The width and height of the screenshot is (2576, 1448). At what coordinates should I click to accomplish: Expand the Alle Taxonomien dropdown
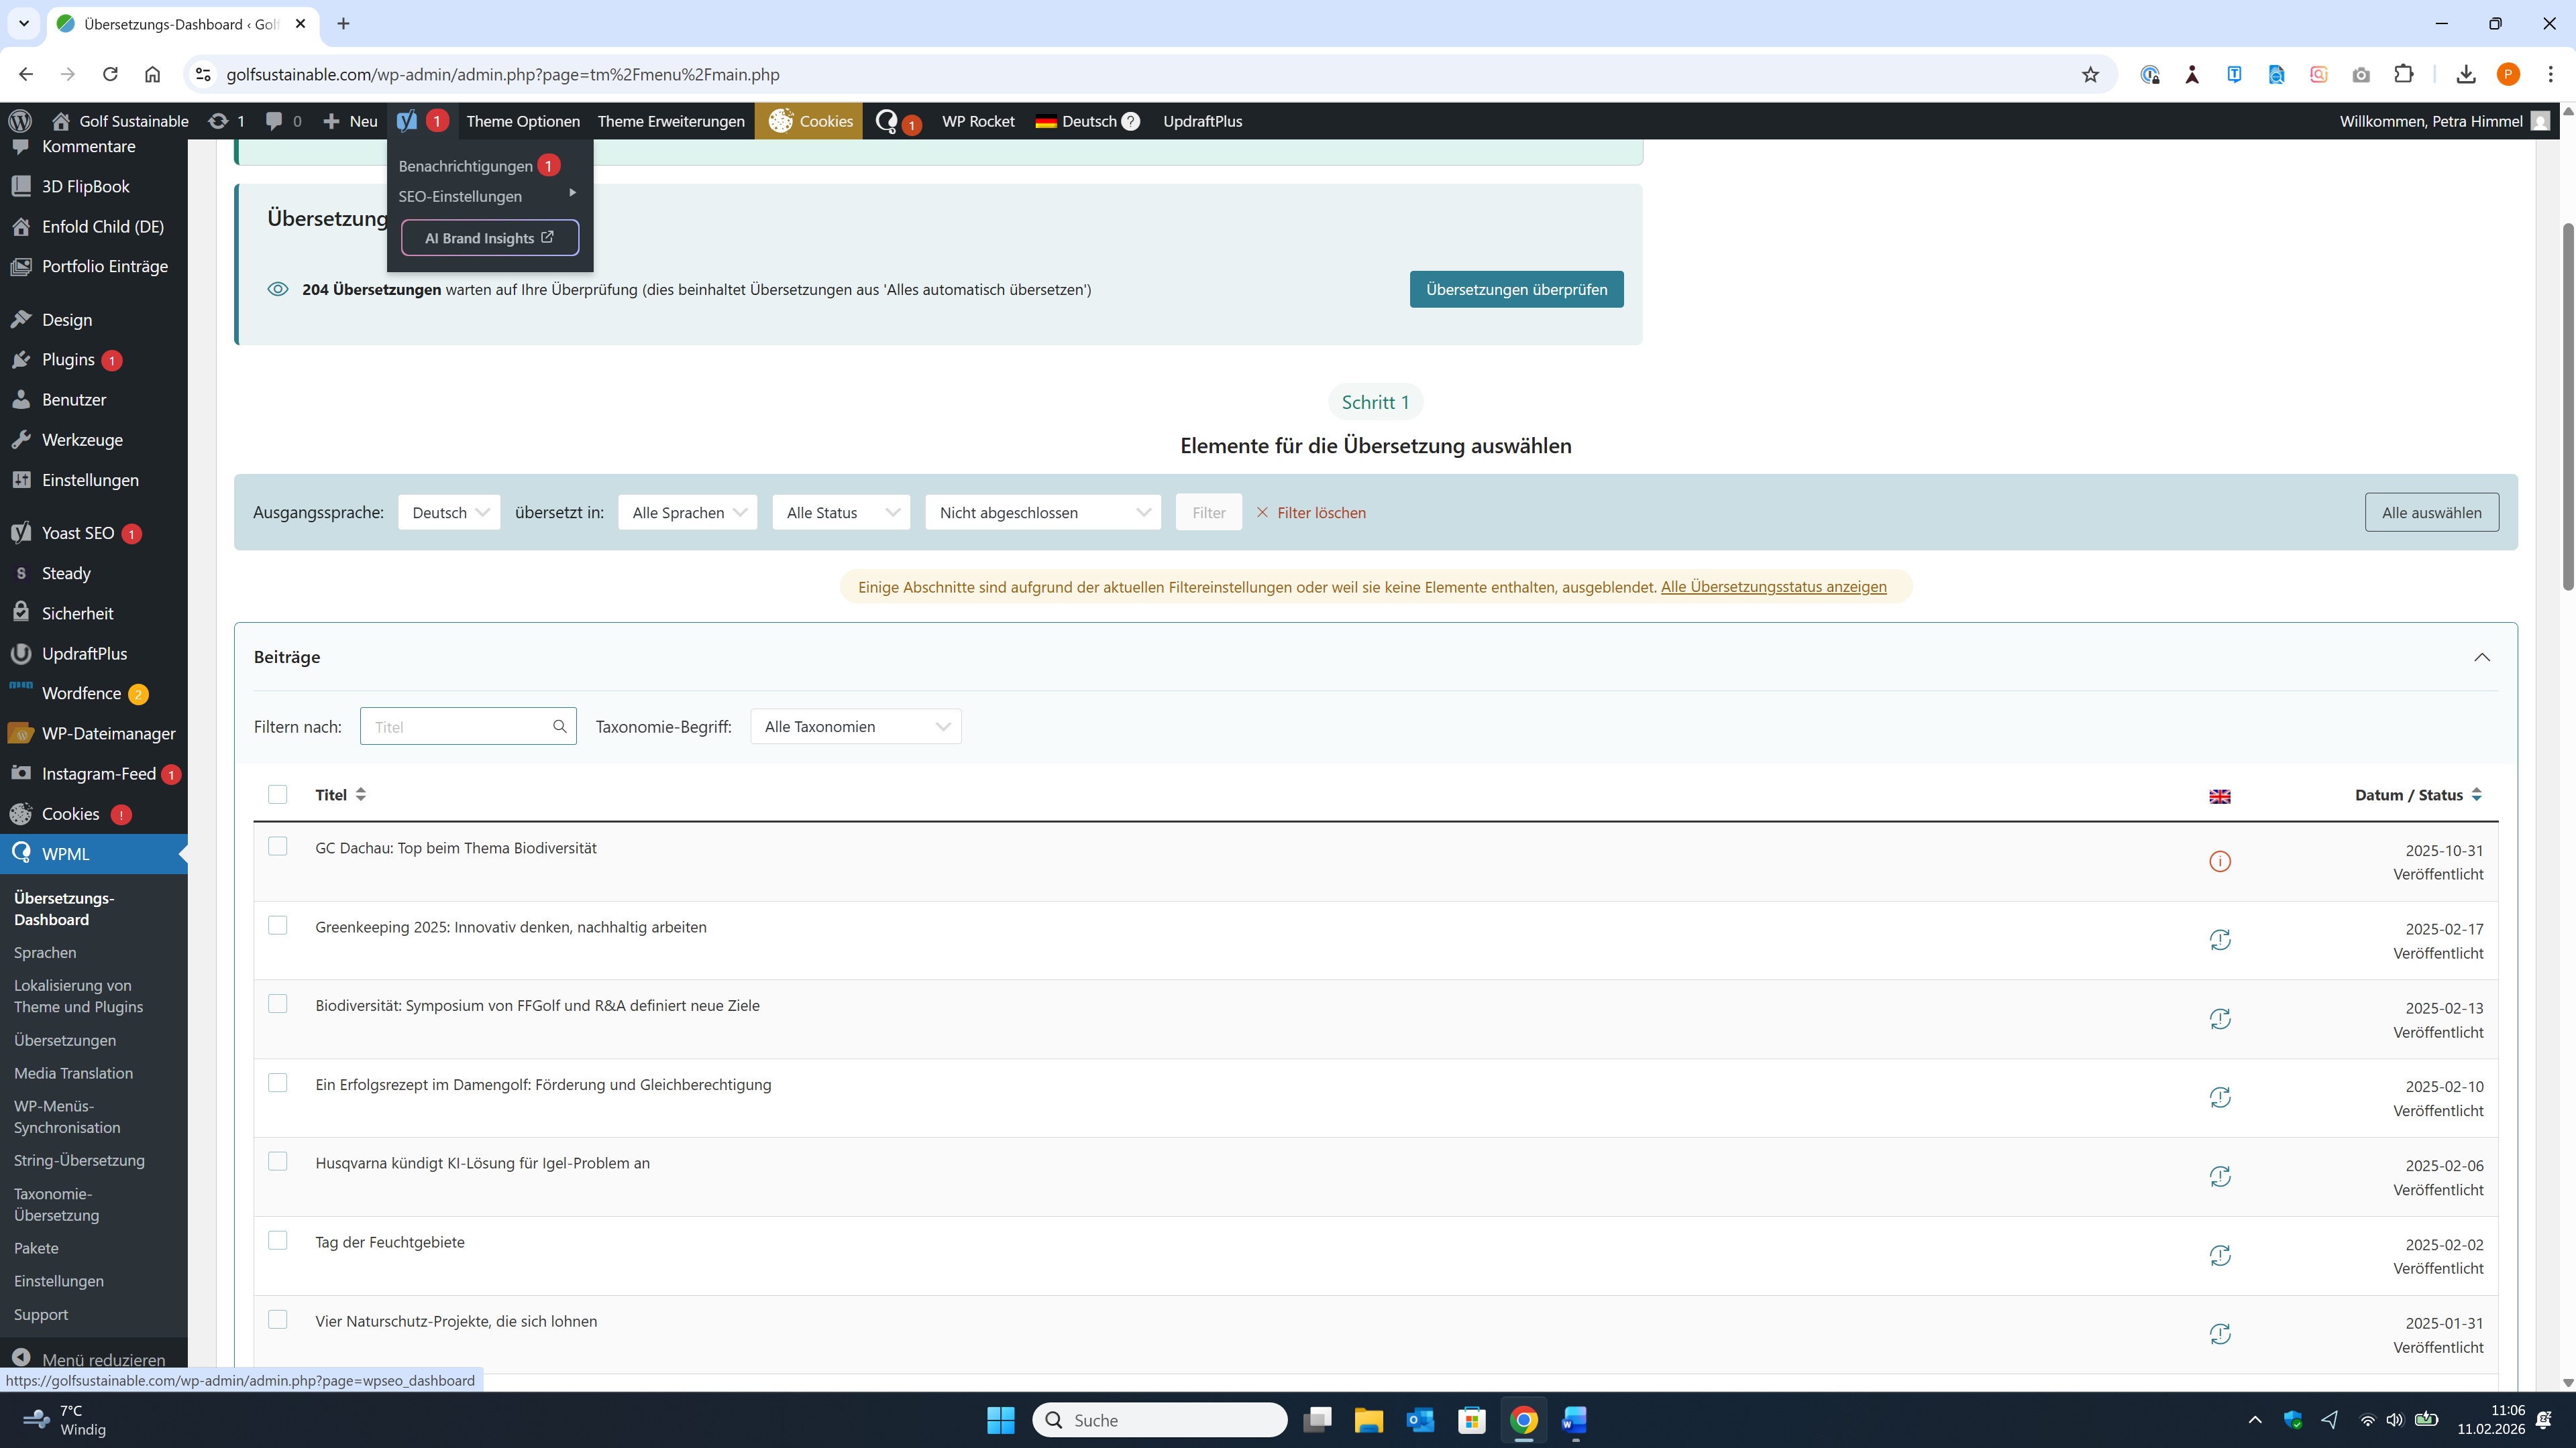pos(856,727)
